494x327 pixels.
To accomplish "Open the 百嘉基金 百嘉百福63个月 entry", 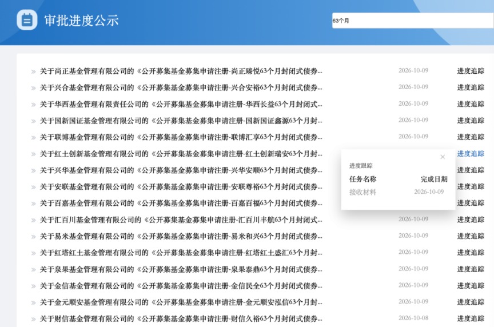I will pyautogui.click(x=181, y=203).
